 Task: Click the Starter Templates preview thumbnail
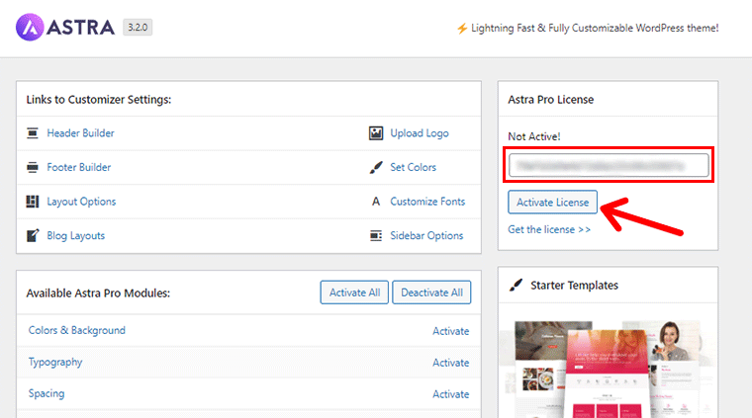608,369
